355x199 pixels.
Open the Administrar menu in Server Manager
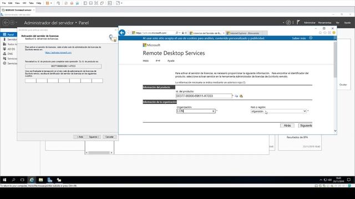pos(310,23)
